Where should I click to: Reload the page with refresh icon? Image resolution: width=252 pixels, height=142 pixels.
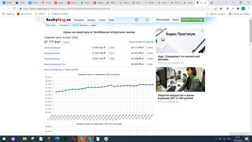pyautogui.click(x=14, y=9)
